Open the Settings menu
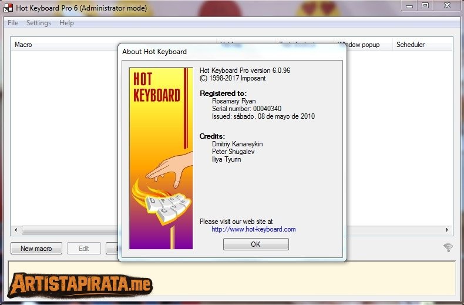The image size is (464, 305). (x=39, y=23)
